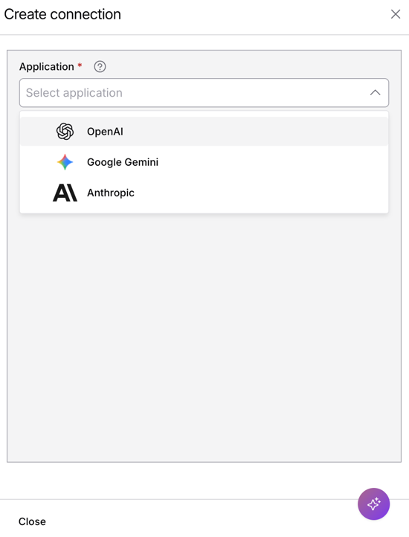Pick the Anthropic option from the list
Image resolution: width=409 pixels, height=537 pixels.
pyautogui.click(x=204, y=193)
